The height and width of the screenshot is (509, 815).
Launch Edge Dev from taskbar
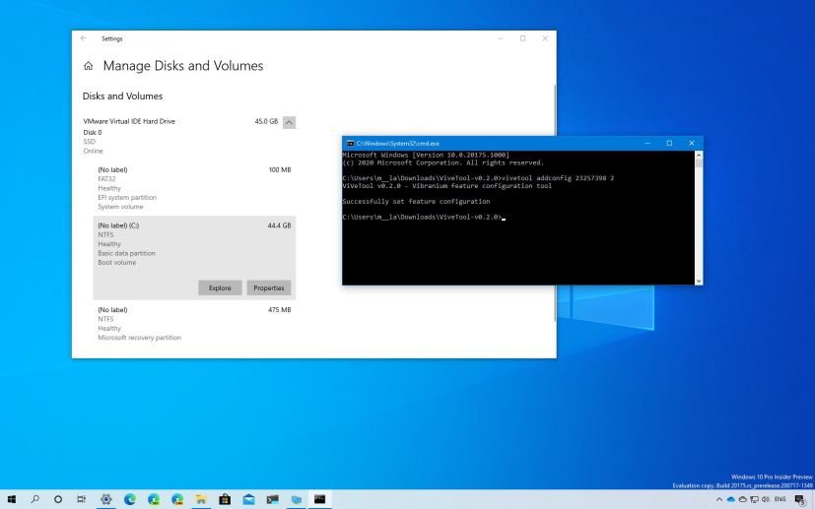tap(154, 499)
